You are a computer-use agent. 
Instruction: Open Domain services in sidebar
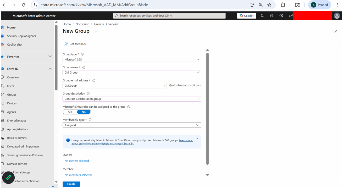click(x=17, y=164)
